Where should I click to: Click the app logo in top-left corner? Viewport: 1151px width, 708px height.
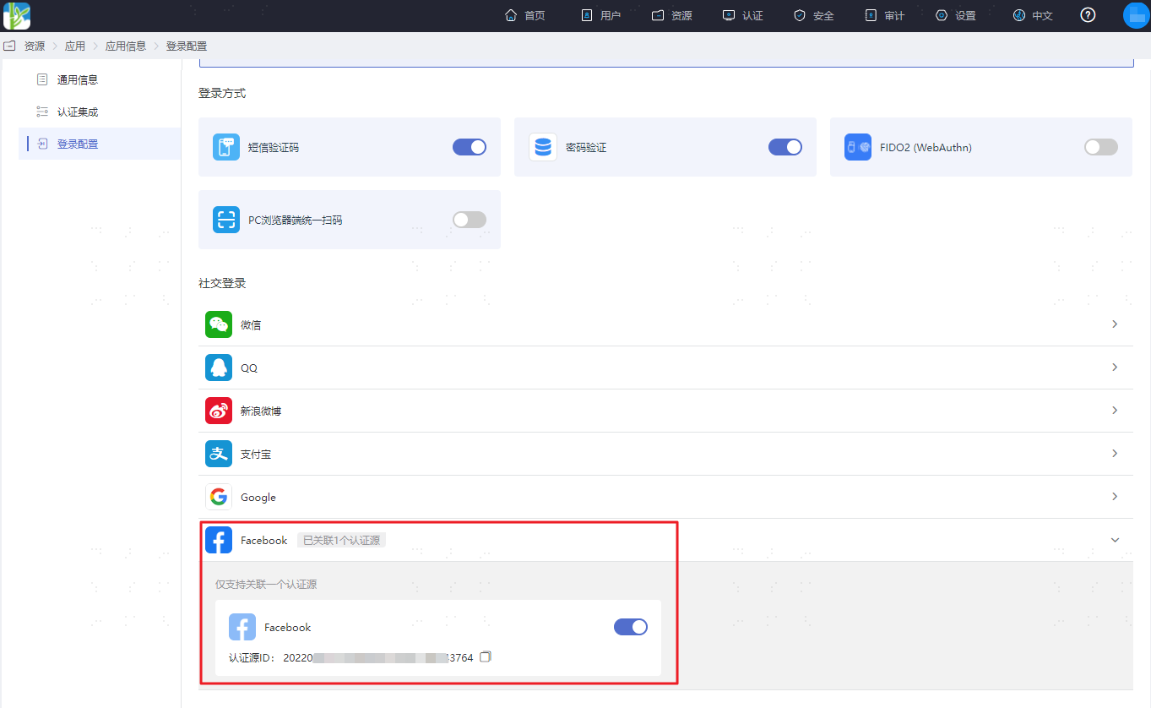tap(17, 15)
